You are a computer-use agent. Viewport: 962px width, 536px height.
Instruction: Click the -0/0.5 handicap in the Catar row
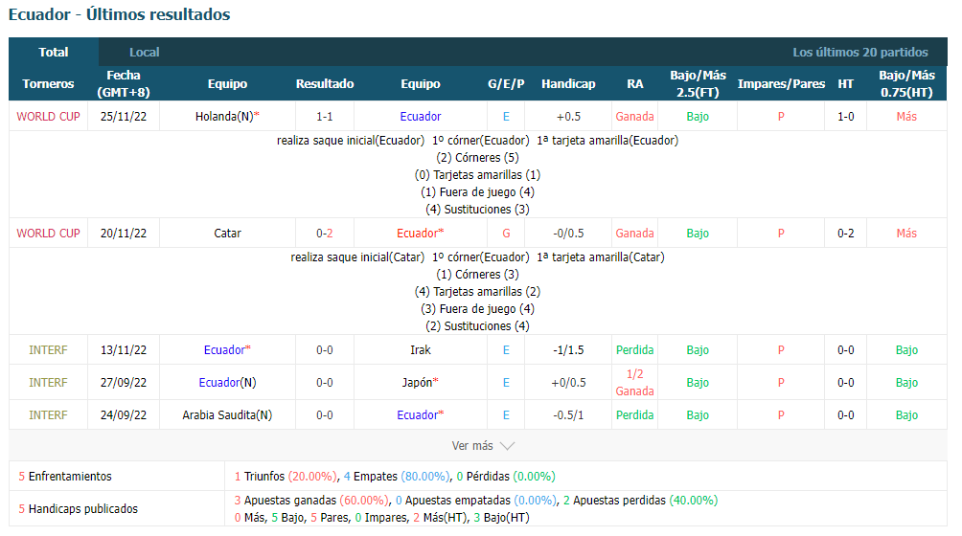[568, 234]
